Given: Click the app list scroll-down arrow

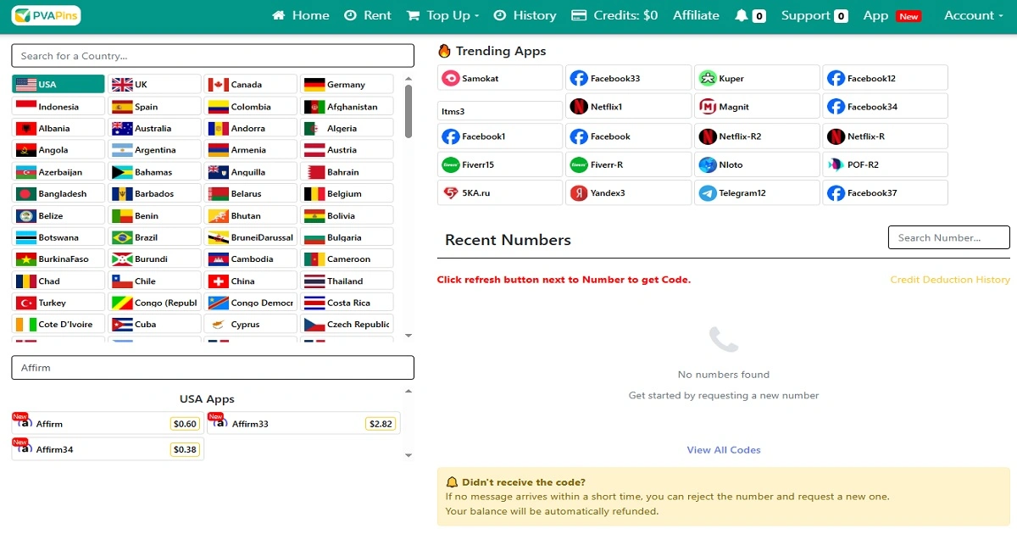Looking at the screenshot, I should click(x=408, y=456).
